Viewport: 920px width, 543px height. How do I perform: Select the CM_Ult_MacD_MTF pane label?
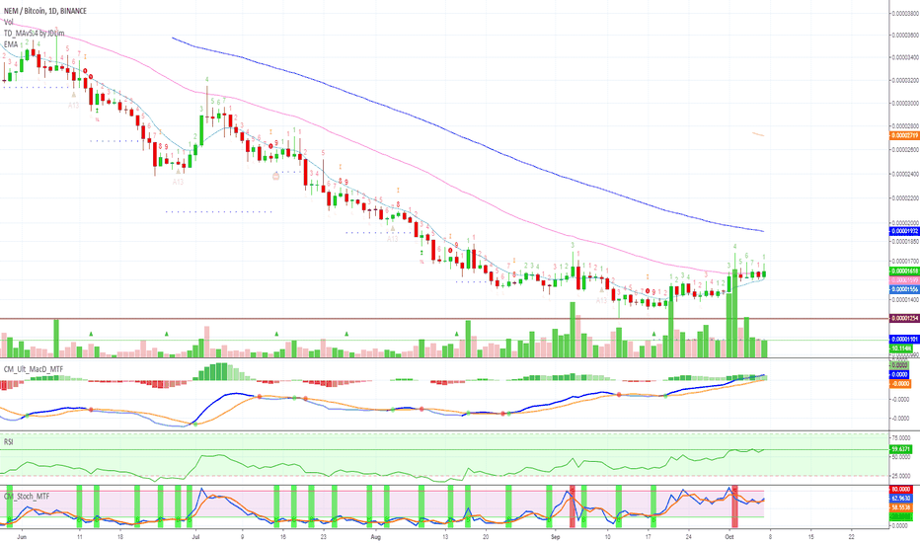coord(33,369)
